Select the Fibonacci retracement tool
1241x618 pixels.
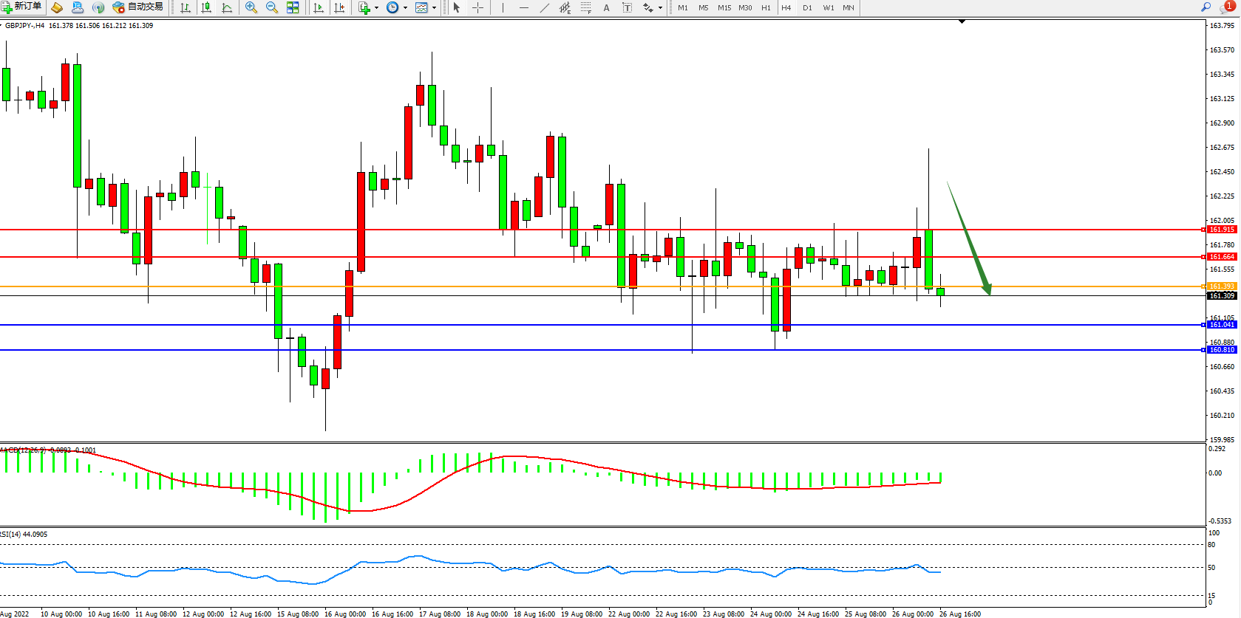(585, 7)
